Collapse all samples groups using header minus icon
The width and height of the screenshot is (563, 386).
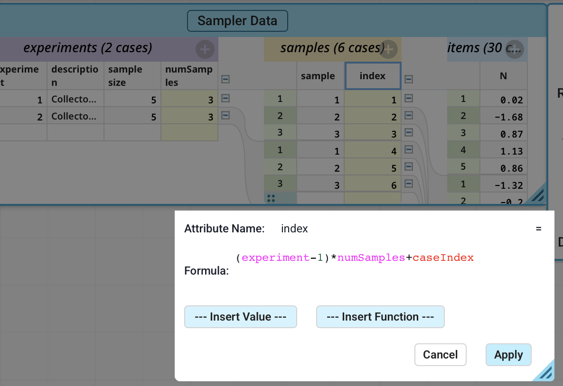click(408, 80)
